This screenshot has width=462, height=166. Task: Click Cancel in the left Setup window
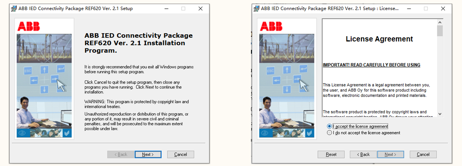point(181,154)
